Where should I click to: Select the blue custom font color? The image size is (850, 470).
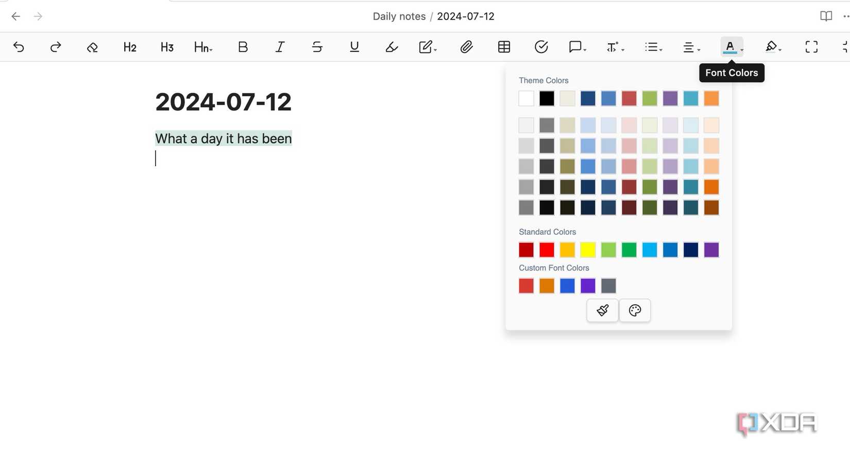[x=567, y=286]
